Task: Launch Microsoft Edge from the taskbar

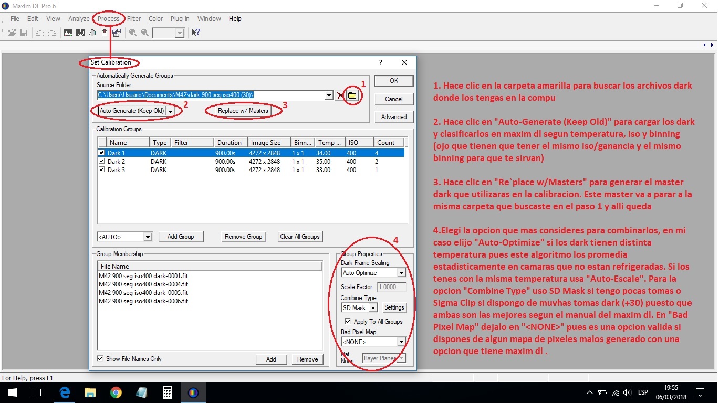Action: point(65,392)
